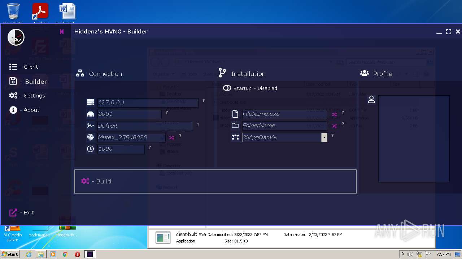Click the HVNC app button in the taskbar
The height and width of the screenshot is (259, 462).
pos(90,254)
